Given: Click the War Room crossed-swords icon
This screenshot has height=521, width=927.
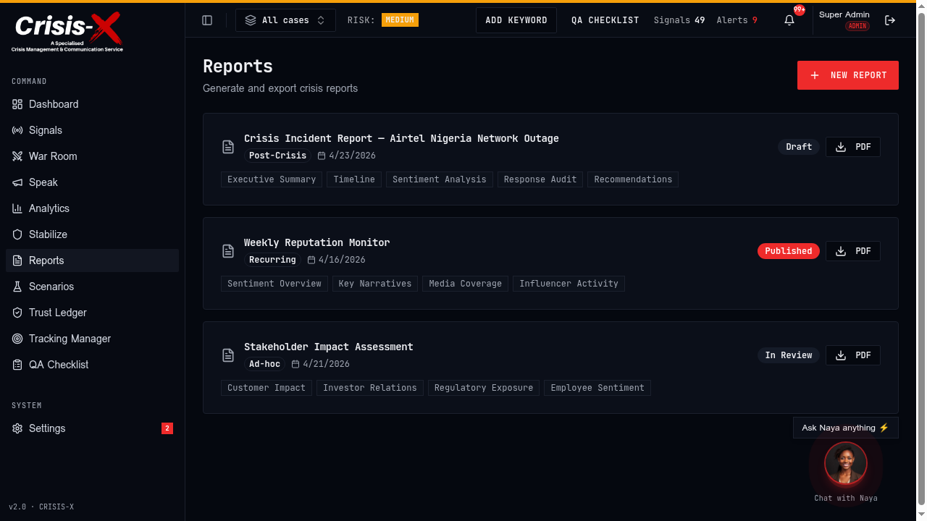Looking at the screenshot, I should click(x=17, y=156).
